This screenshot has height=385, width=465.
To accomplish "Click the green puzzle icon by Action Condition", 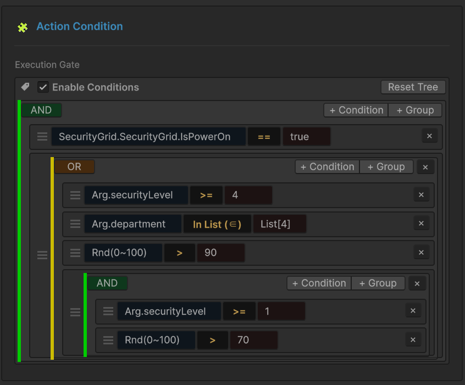I will (x=22, y=27).
